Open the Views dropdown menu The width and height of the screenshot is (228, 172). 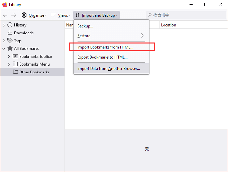(61, 15)
